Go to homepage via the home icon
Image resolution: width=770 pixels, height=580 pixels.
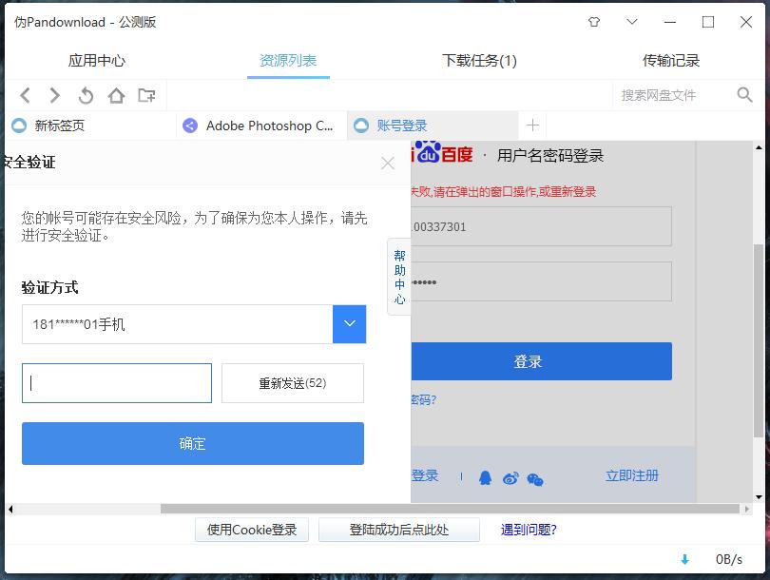click(x=114, y=95)
